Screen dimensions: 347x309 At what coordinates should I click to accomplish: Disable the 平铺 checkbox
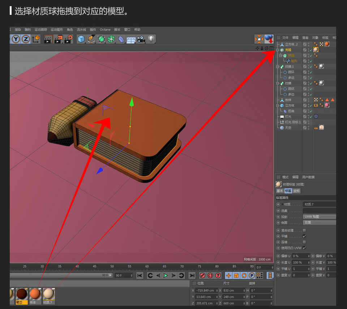pos(304,236)
